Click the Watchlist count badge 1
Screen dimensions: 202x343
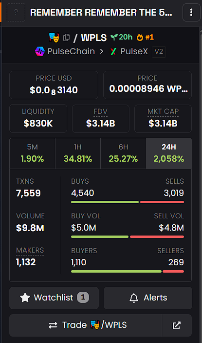coord(83,298)
